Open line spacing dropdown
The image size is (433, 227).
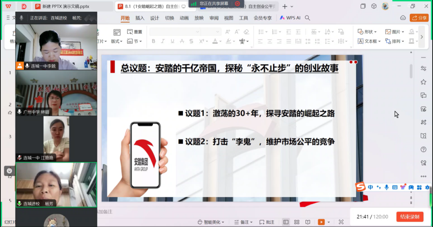coord(329,41)
